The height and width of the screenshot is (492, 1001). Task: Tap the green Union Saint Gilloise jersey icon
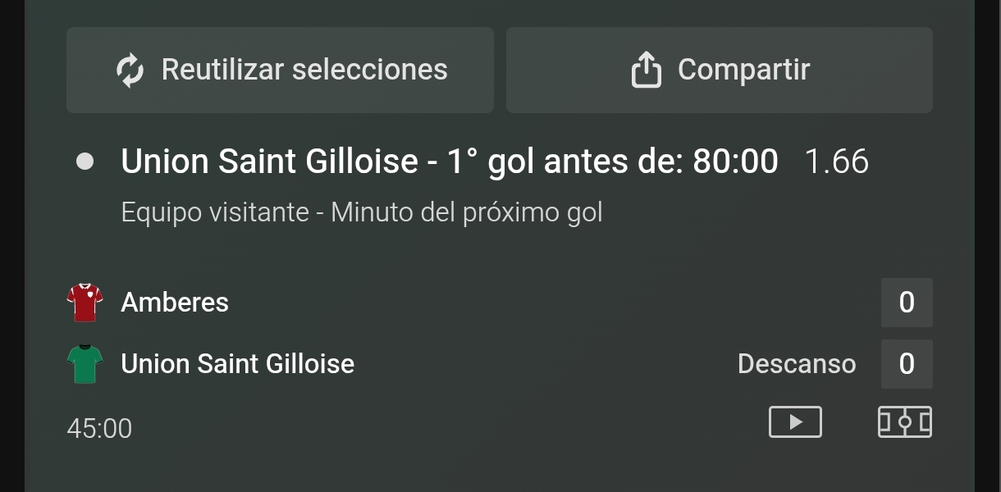[x=85, y=364]
